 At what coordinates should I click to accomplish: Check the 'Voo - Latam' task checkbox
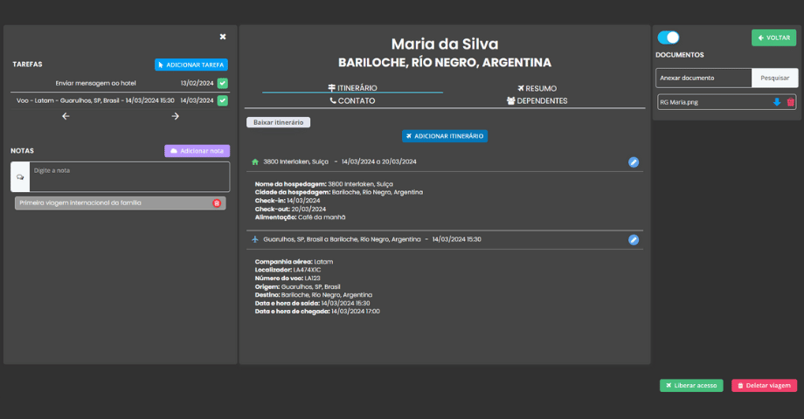click(x=223, y=100)
